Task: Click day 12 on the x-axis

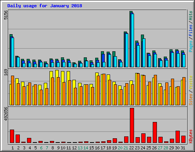Action: click(74, 148)
